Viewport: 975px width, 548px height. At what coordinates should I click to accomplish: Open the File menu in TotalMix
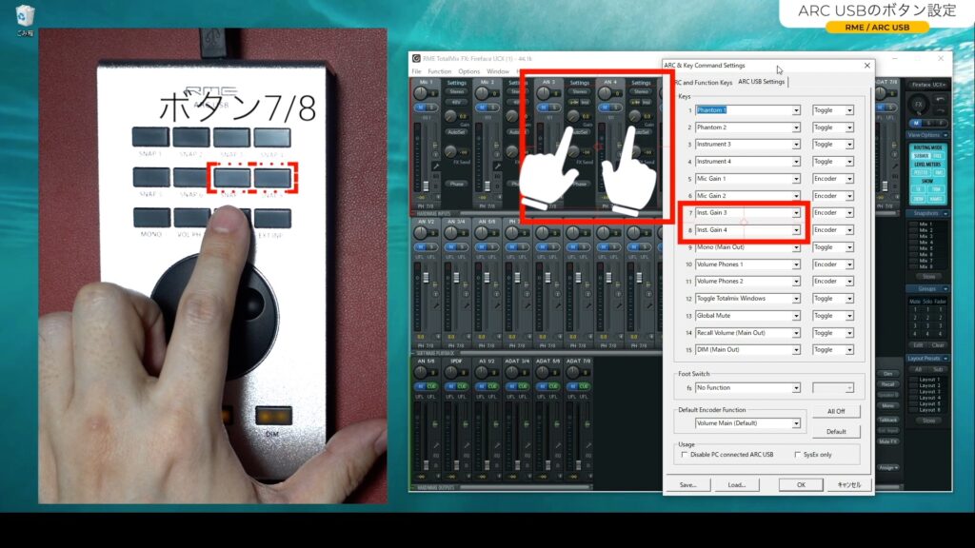[x=417, y=71]
